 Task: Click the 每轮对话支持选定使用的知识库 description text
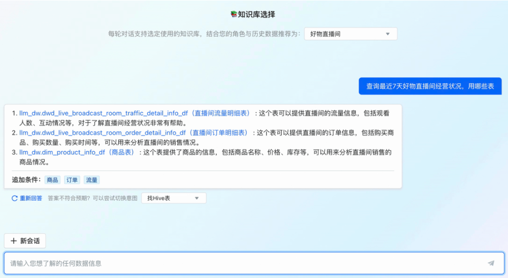point(204,34)
